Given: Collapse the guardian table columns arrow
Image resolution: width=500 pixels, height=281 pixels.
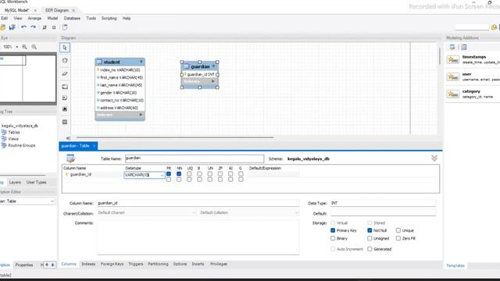Looking at the screenshot, I should pyautogui.click(x=213, y=66).
